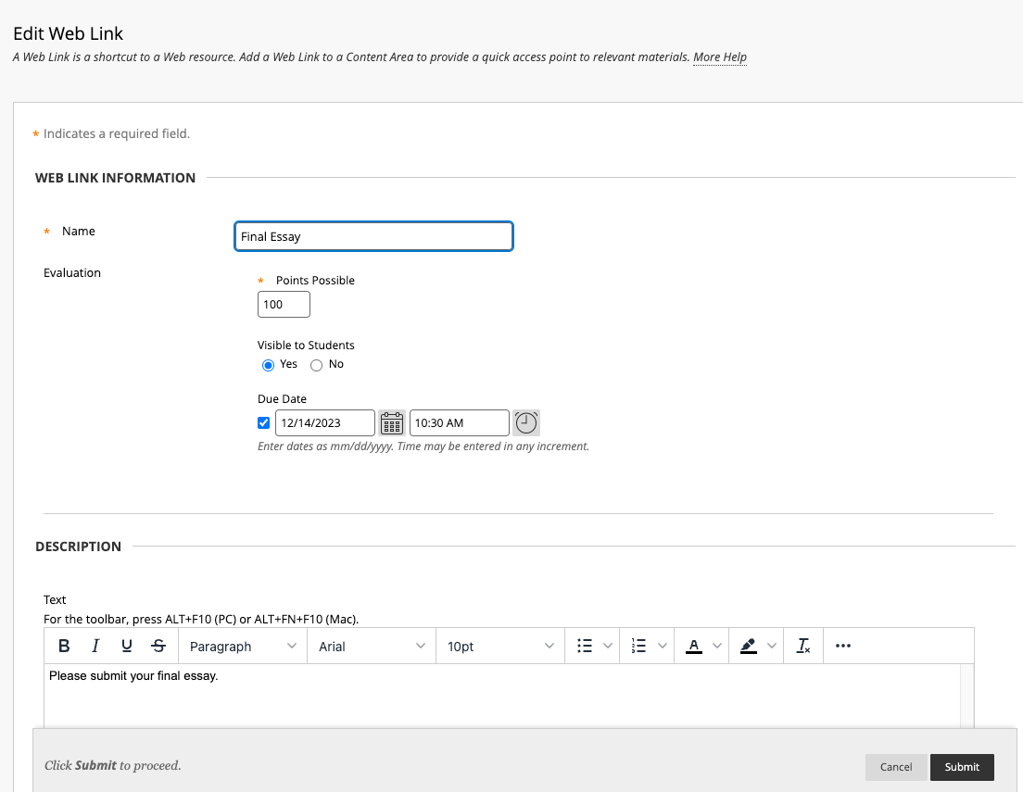
Task: Expand the text color picker arrow
Action: click(x=717, y=646)
